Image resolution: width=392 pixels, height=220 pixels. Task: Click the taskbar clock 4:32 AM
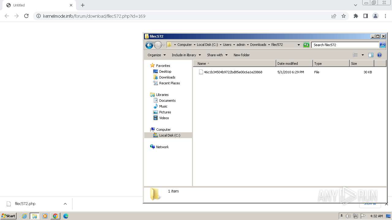click(376, 216)
